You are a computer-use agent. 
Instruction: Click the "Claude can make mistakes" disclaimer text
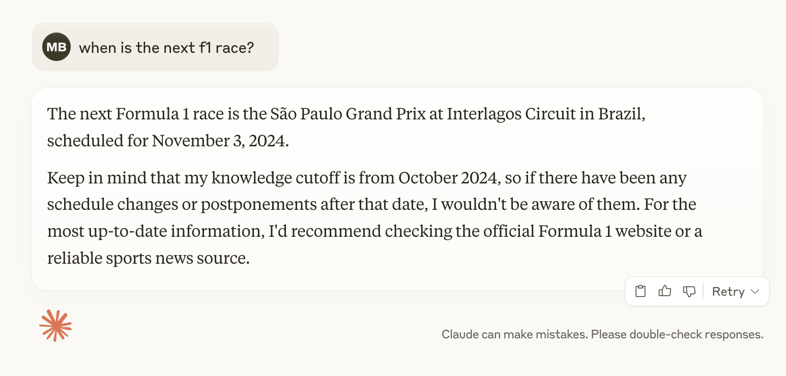point(602,335)
